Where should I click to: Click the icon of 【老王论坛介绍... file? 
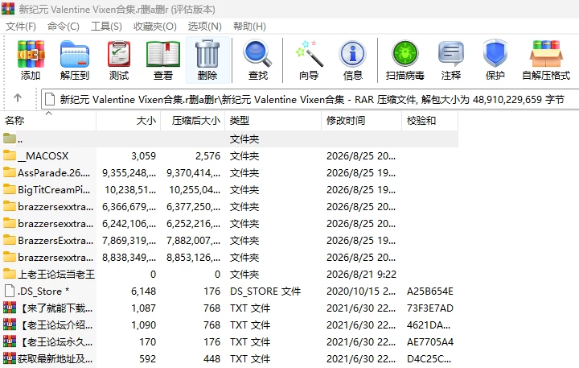coord(10,325)
